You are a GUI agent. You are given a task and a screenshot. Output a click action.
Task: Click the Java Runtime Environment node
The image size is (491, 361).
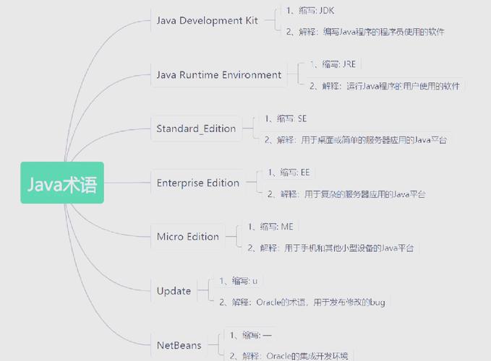pos(219,74)
